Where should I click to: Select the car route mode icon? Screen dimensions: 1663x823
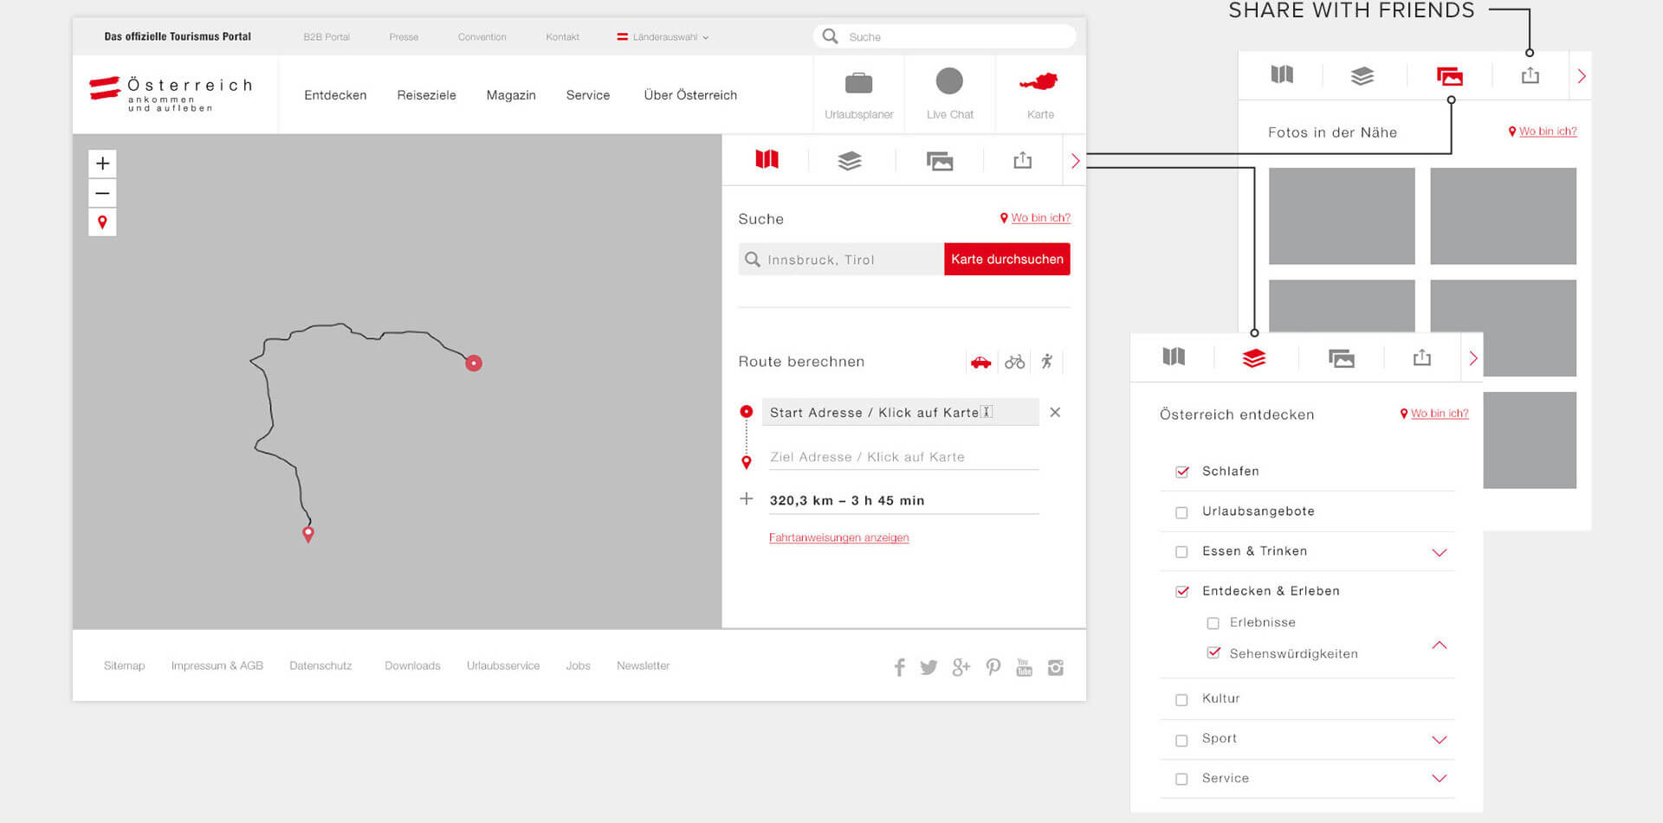coord(980,362)
